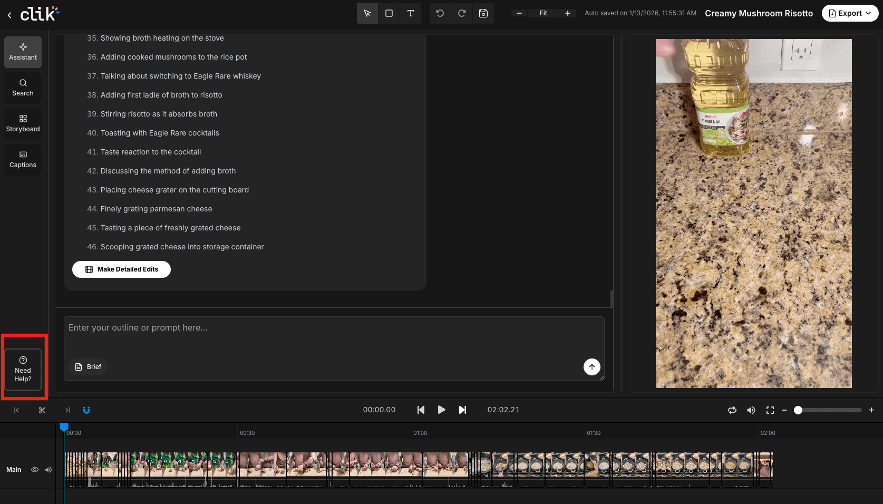Screen dimensions: 883x504
Task: Switch to the Captions panel
Action: (23, 160)
